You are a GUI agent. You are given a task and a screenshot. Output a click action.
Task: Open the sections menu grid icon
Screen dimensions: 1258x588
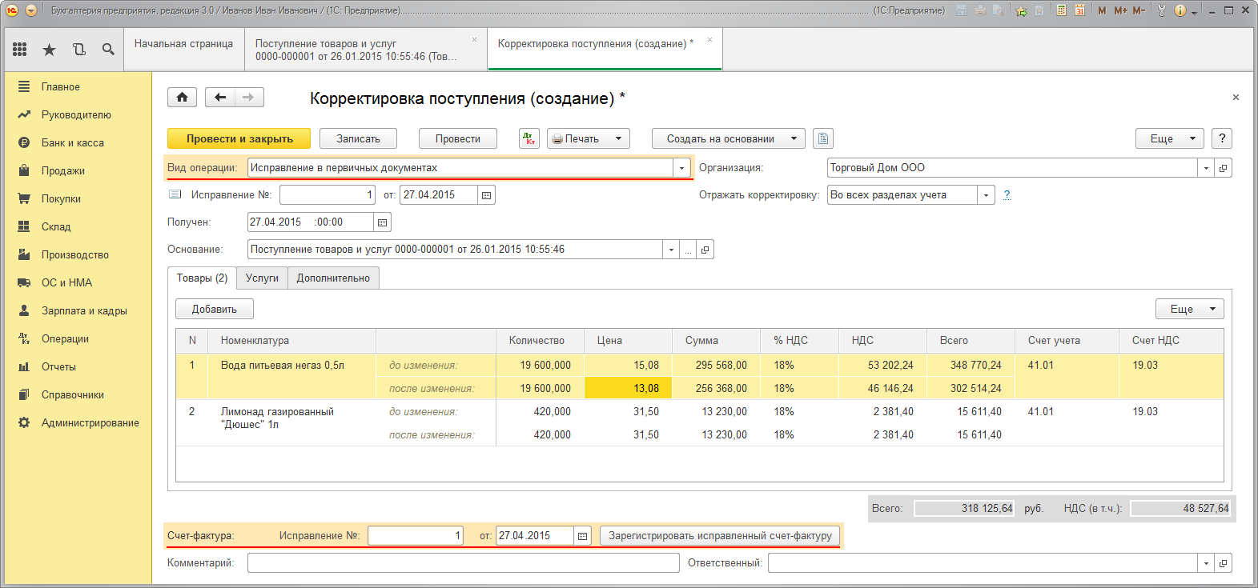tap(20, 50)
